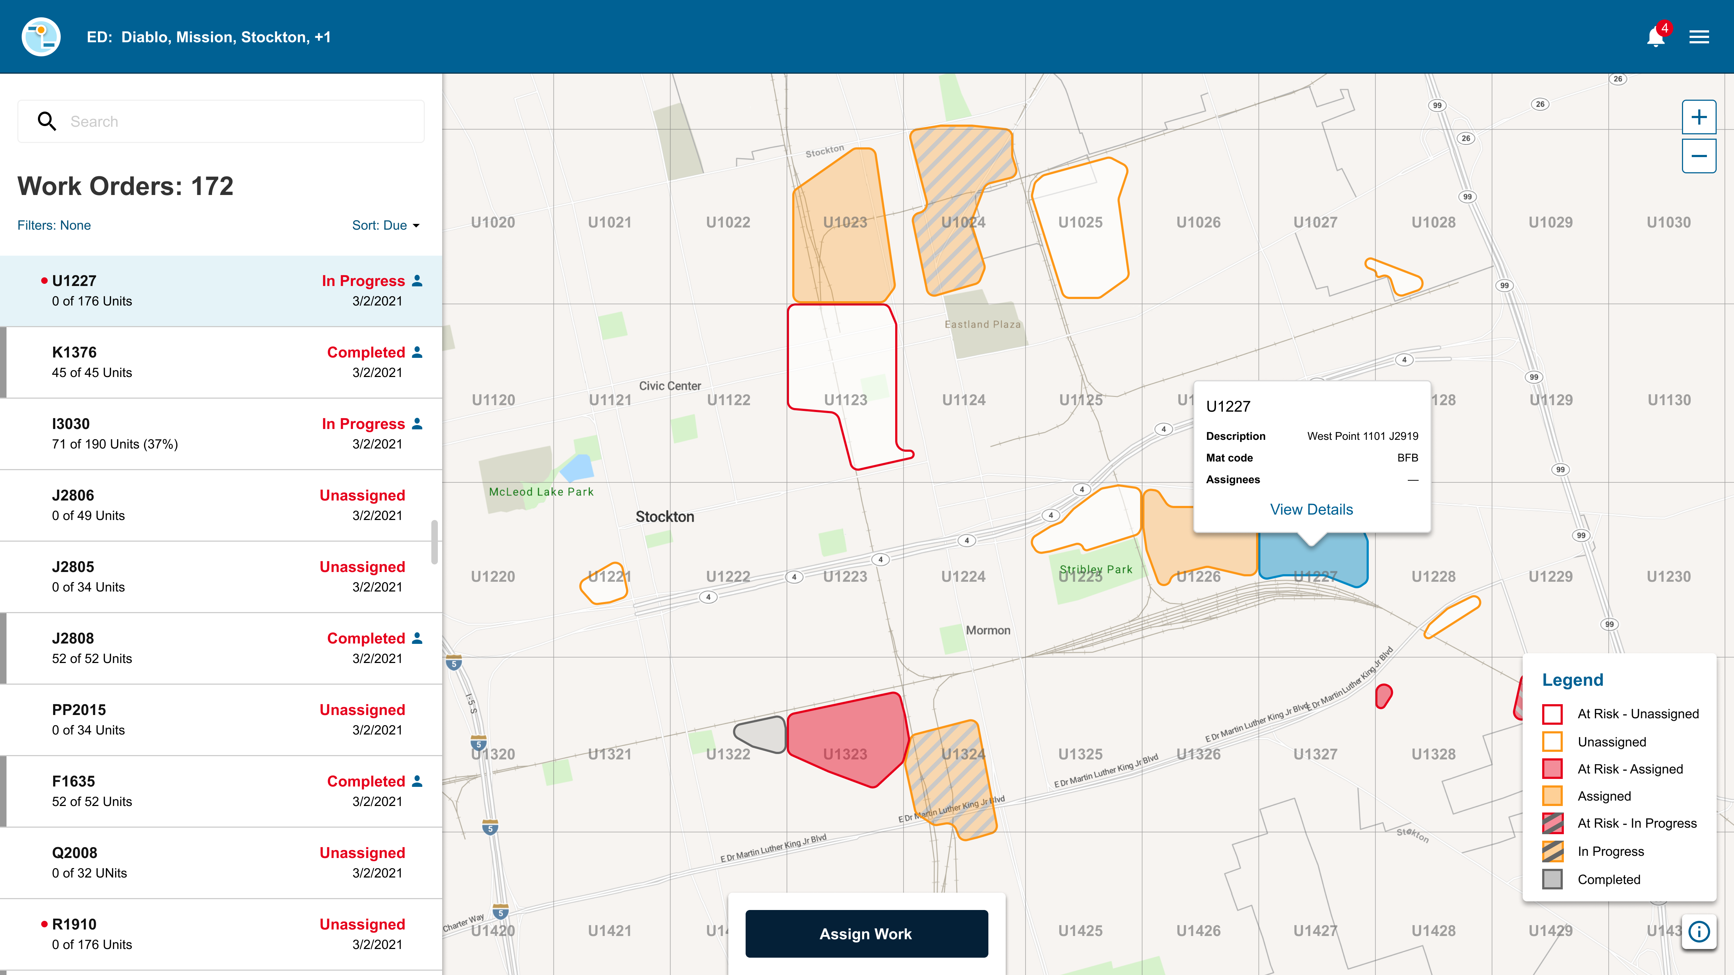Screen dimensions: 1734x975
Task: Click the Completed status on K1376
Action: point(366,352)
